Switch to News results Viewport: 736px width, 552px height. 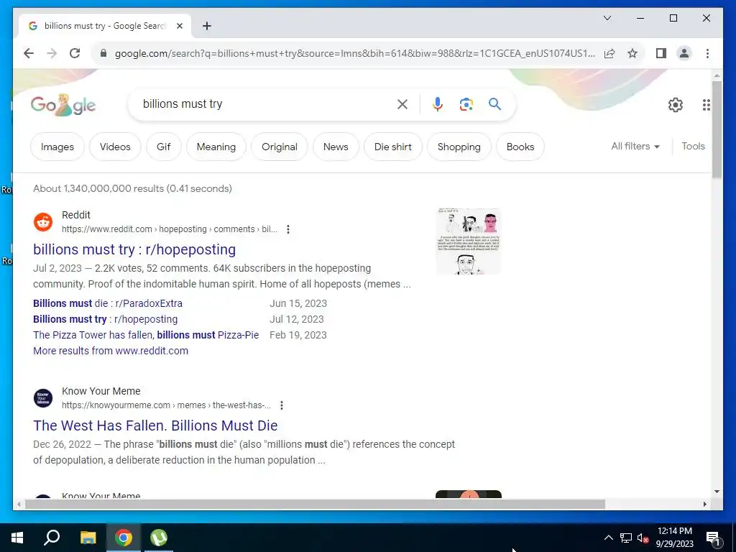[x=336, y=147]
